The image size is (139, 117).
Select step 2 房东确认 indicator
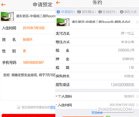[86, 12]
